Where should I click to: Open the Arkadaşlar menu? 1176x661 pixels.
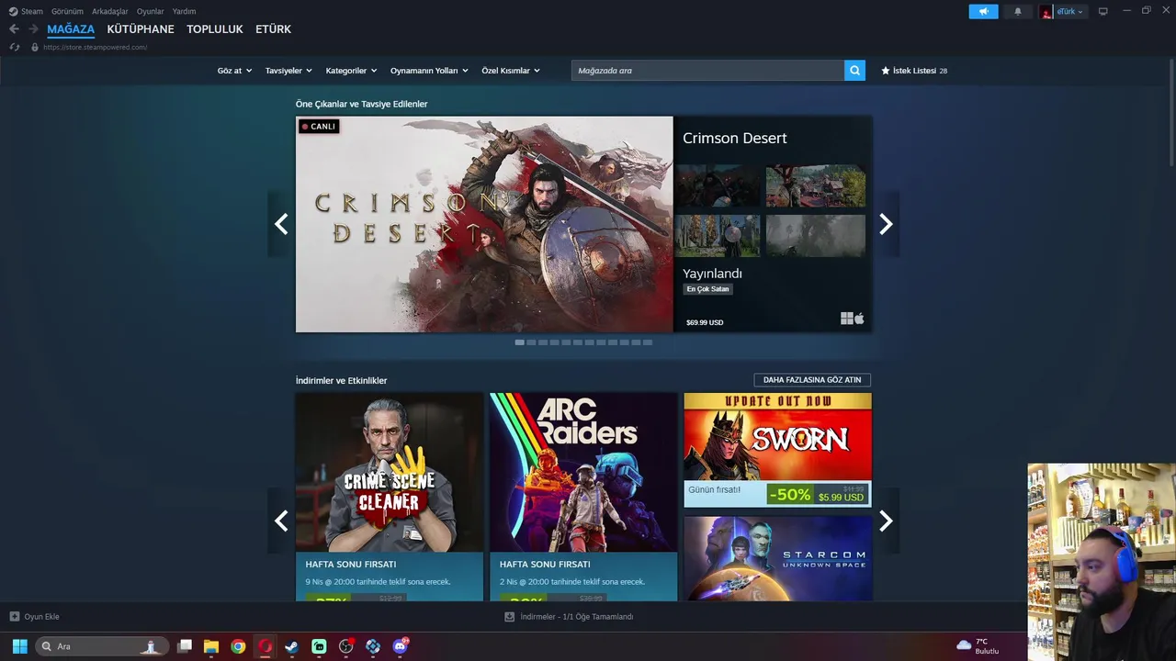coord(110,11)
